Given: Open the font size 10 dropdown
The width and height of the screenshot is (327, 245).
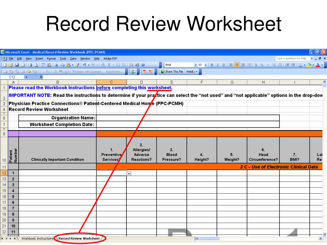Looking at the screenshot, I should 206,65.
